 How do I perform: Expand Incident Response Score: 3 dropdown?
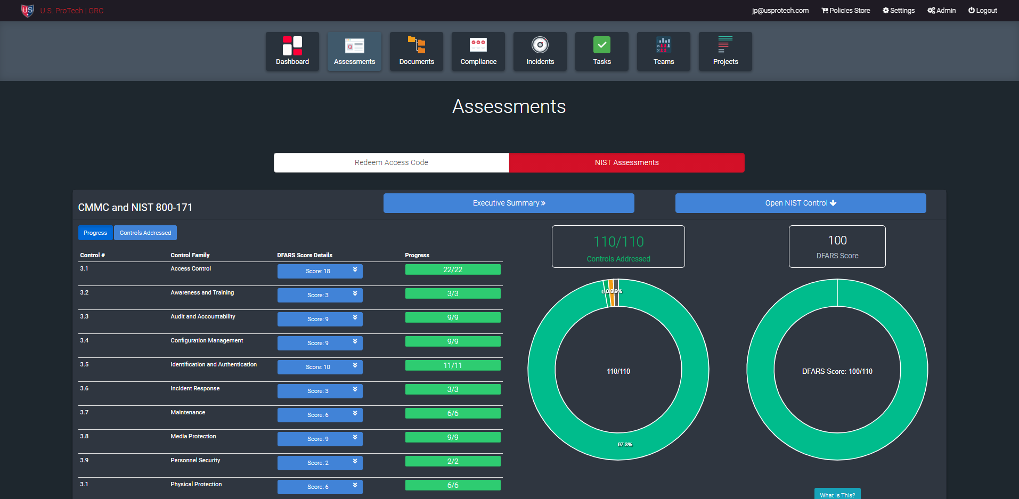point(320,391)
